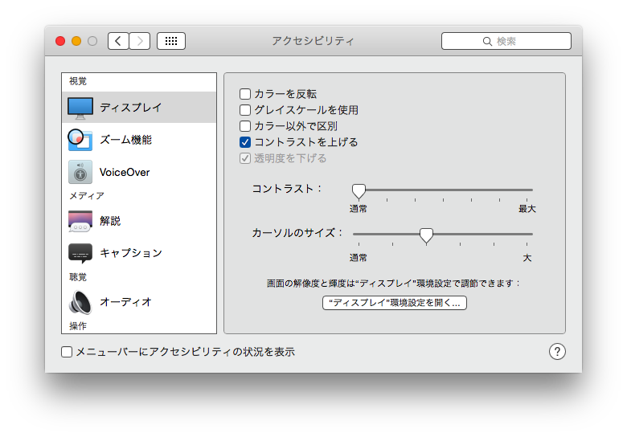The width and height of the screenshot is (627, 437).
Task: Click the dimmed 透明度を下げる checkbox
Action: pos(245,158)
